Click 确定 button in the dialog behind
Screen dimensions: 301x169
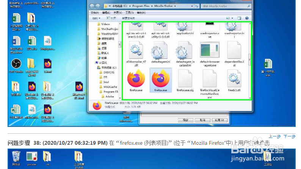185,120
